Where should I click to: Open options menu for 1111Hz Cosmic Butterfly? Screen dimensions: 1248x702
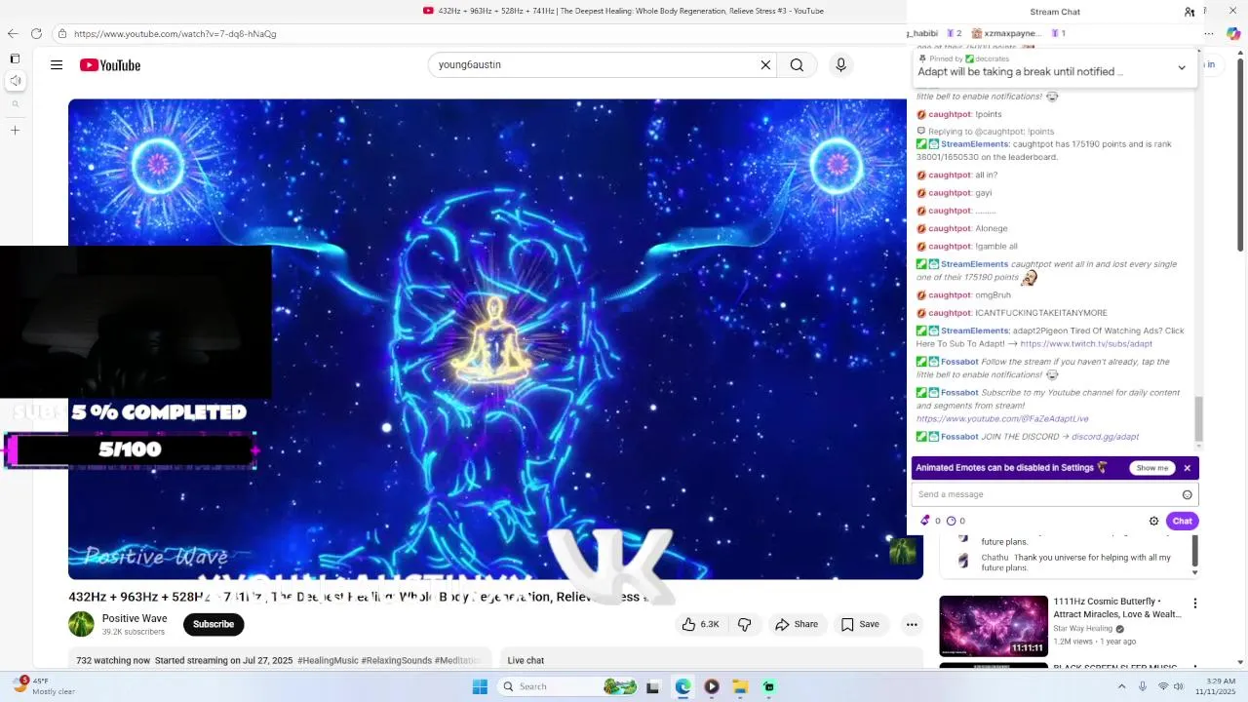pyautogui.click(x=1194, y=604)
